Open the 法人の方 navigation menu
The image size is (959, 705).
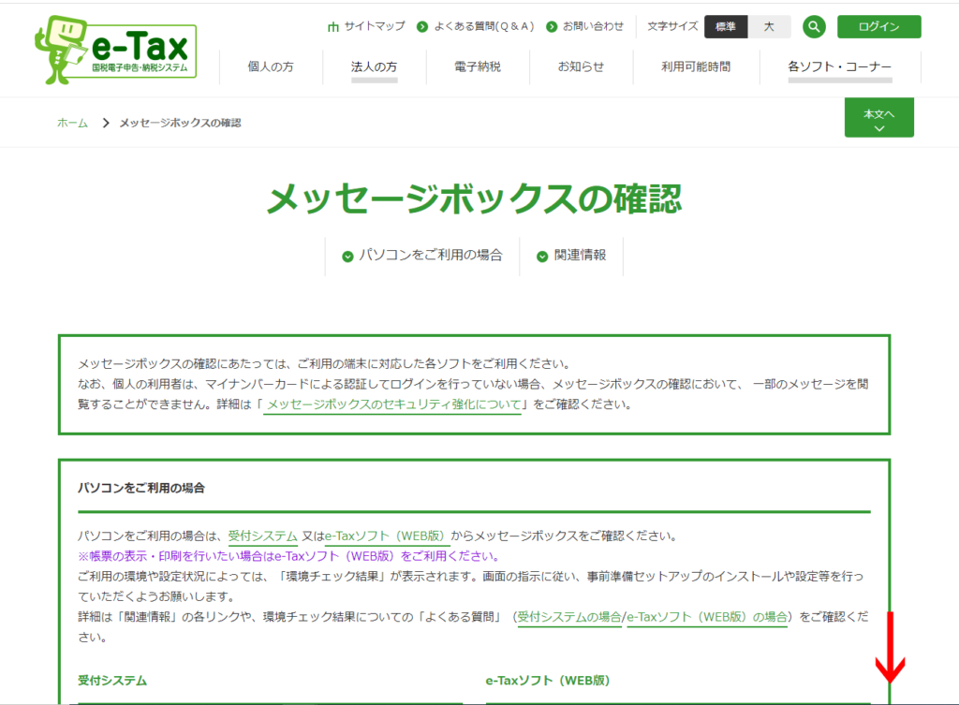tap(374, 67)
